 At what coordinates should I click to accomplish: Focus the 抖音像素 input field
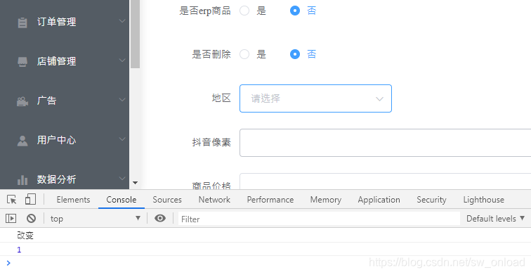(386, 143)
